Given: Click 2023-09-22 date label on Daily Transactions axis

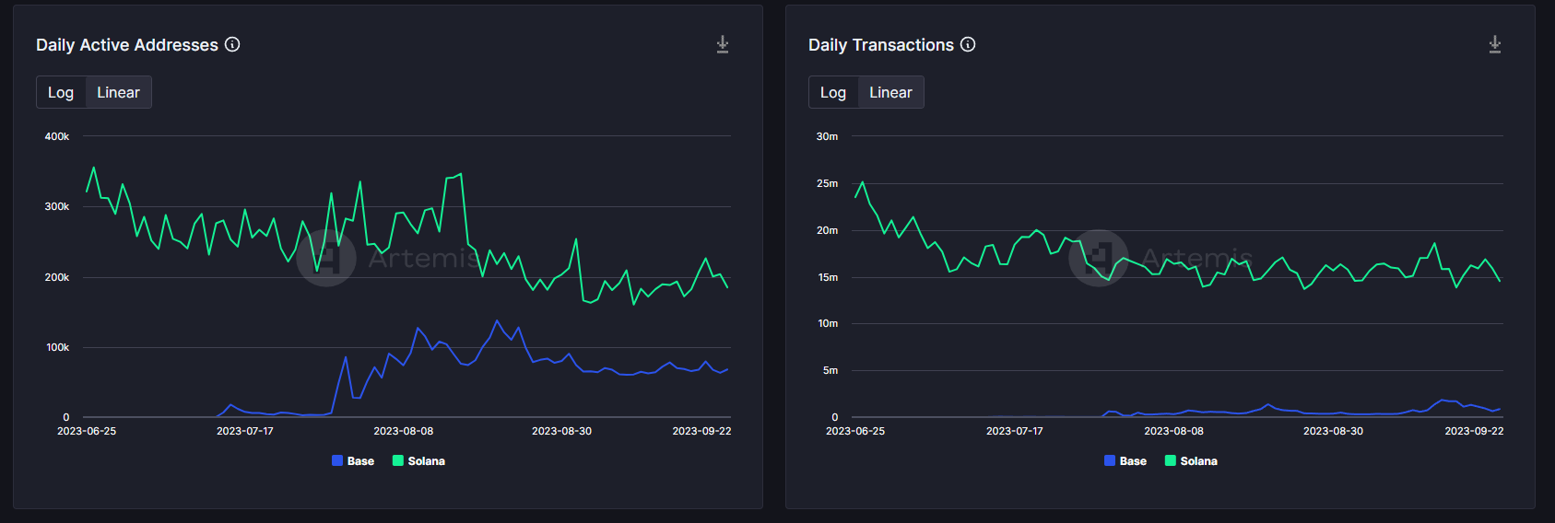Looking at the screenshot, I should (1474, 431).
